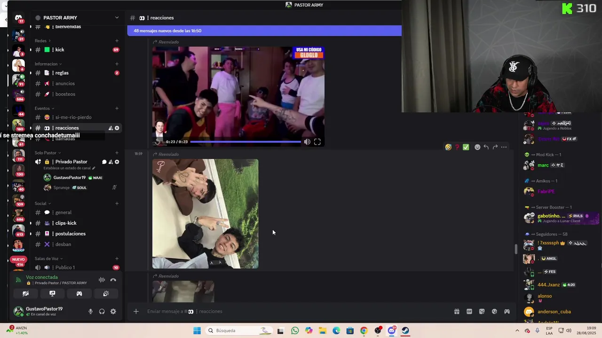Open the add reaction emoji picker
Viewport: 602px width, 338px height.
477,147
